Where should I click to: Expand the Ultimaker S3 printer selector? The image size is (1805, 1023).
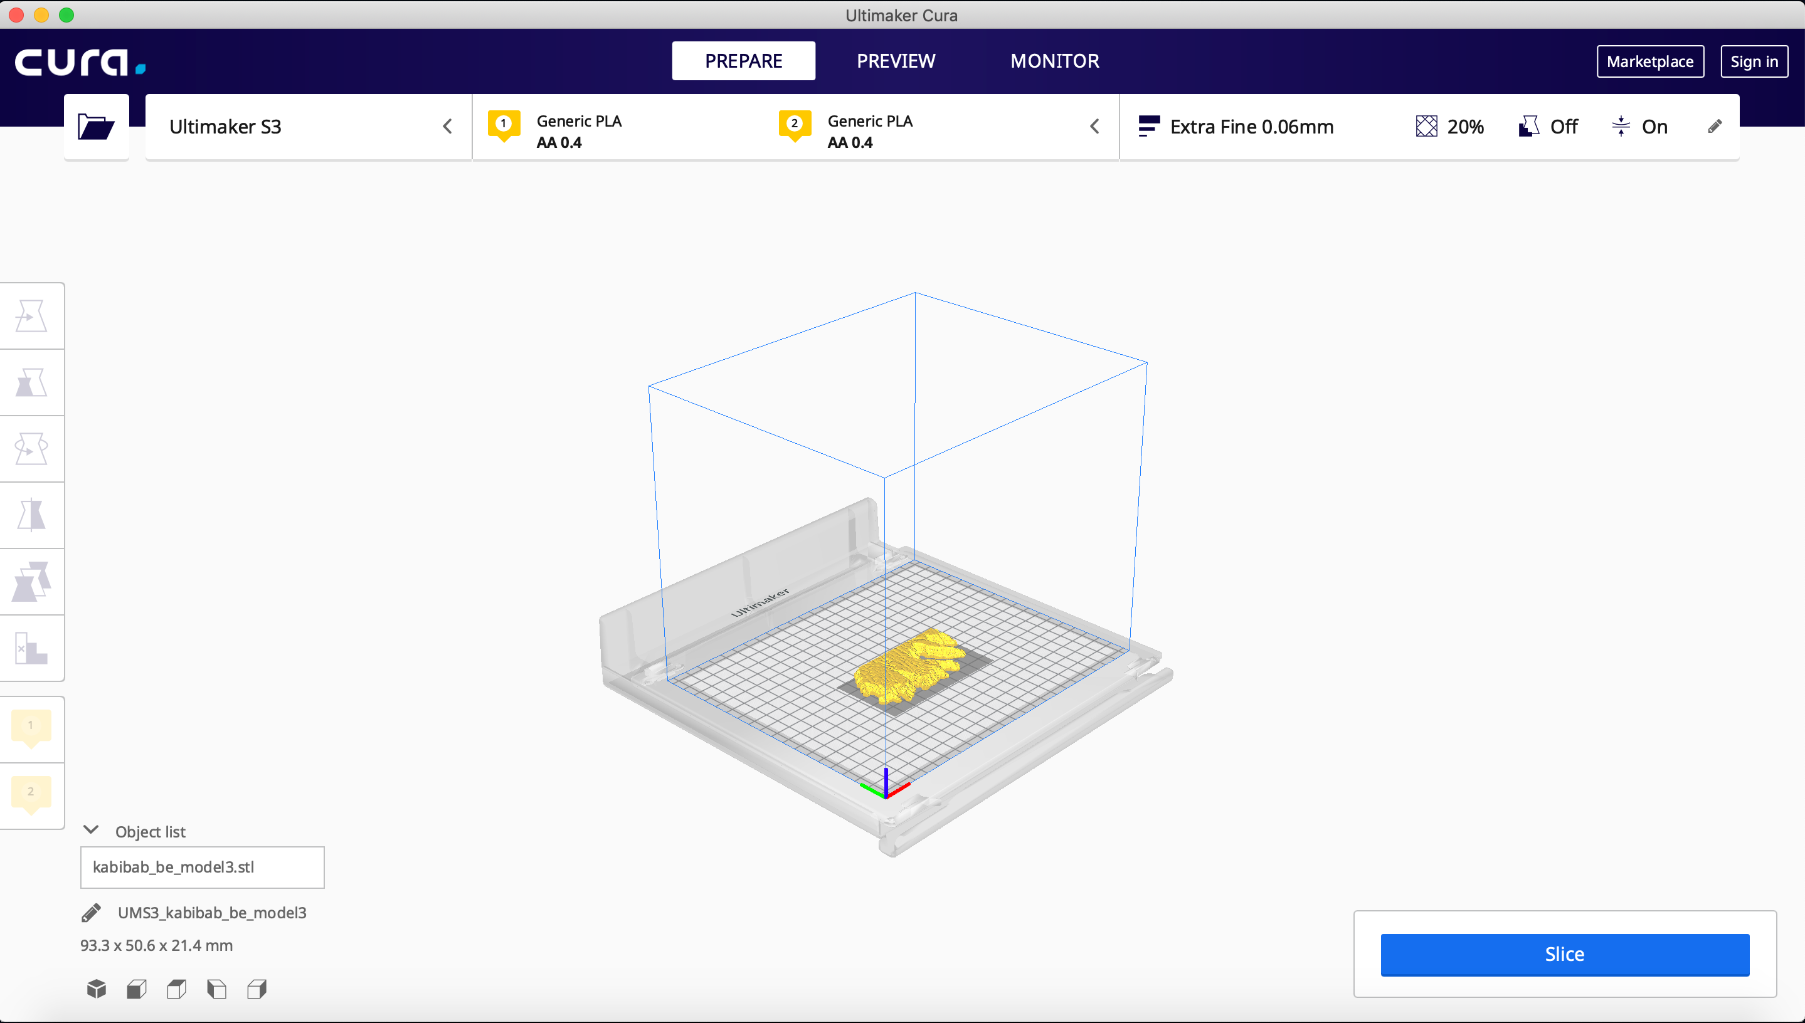click(x=309, y=127)
